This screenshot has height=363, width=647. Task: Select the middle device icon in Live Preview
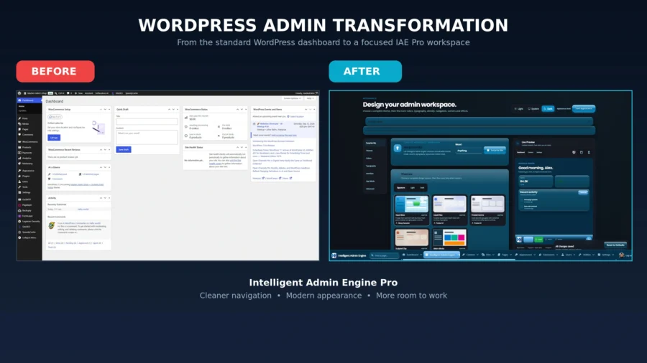tap(582, 152)
